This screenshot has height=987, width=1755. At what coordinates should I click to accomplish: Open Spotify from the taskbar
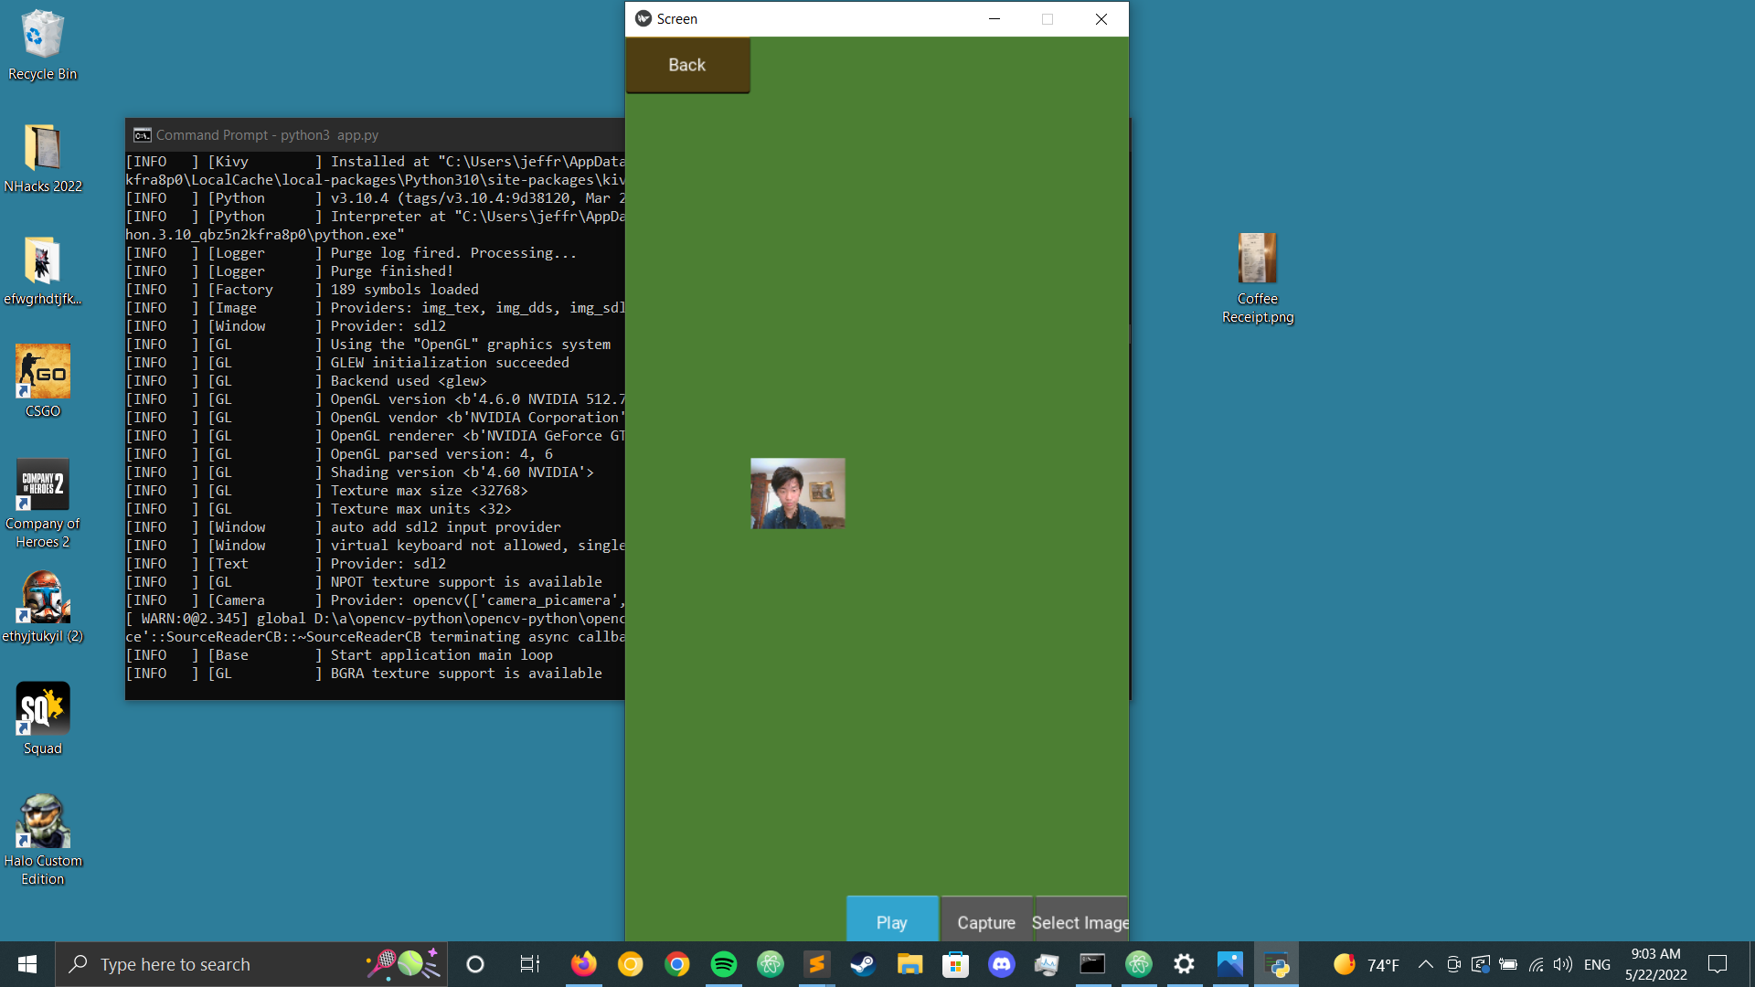(x=723, y=964)
